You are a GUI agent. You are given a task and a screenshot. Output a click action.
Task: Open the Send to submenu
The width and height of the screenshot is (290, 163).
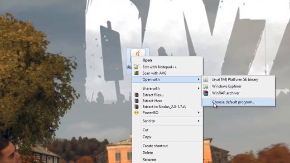click(167, 121)
